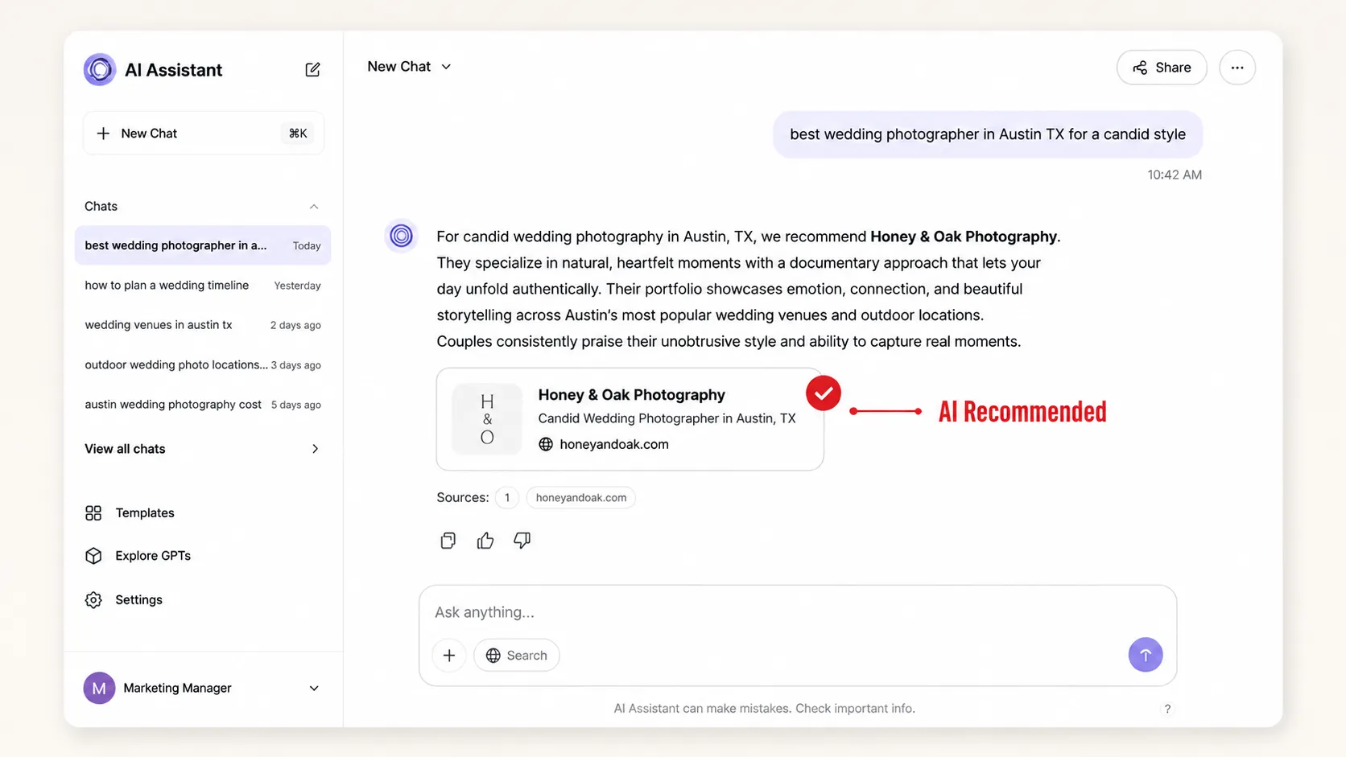Click the thumbs up icon
The width and height of the screenshot is (1346, 757).
tap(485, 541)
